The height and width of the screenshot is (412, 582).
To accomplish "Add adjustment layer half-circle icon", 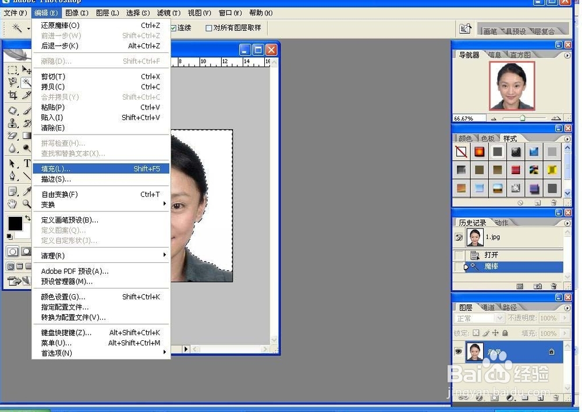I will pos(510,398).
